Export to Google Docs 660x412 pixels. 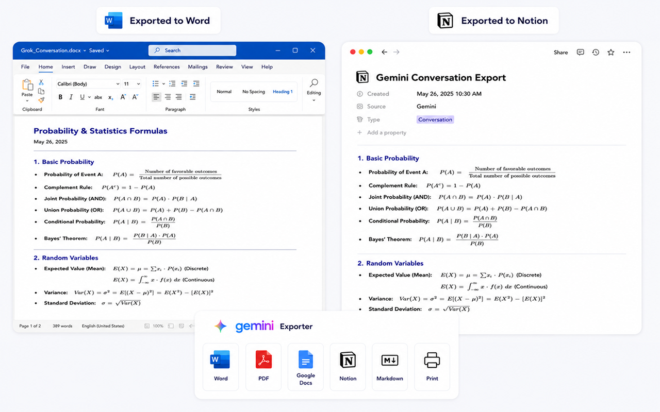pos(306,366)
